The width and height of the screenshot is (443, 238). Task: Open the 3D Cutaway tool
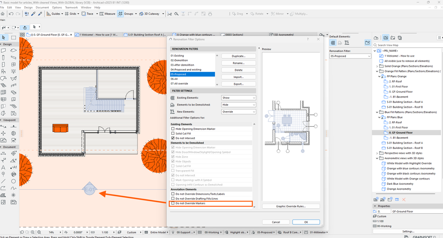141,14
